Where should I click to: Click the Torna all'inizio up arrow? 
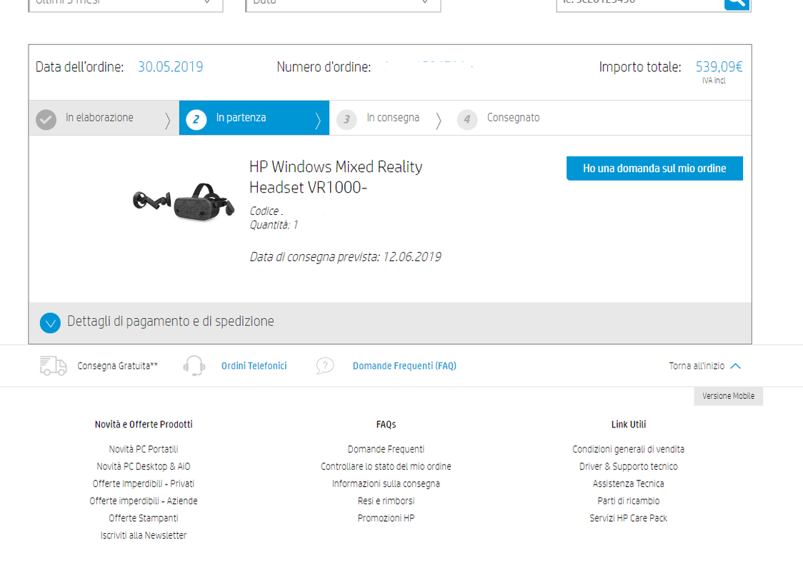pos(736,366)
